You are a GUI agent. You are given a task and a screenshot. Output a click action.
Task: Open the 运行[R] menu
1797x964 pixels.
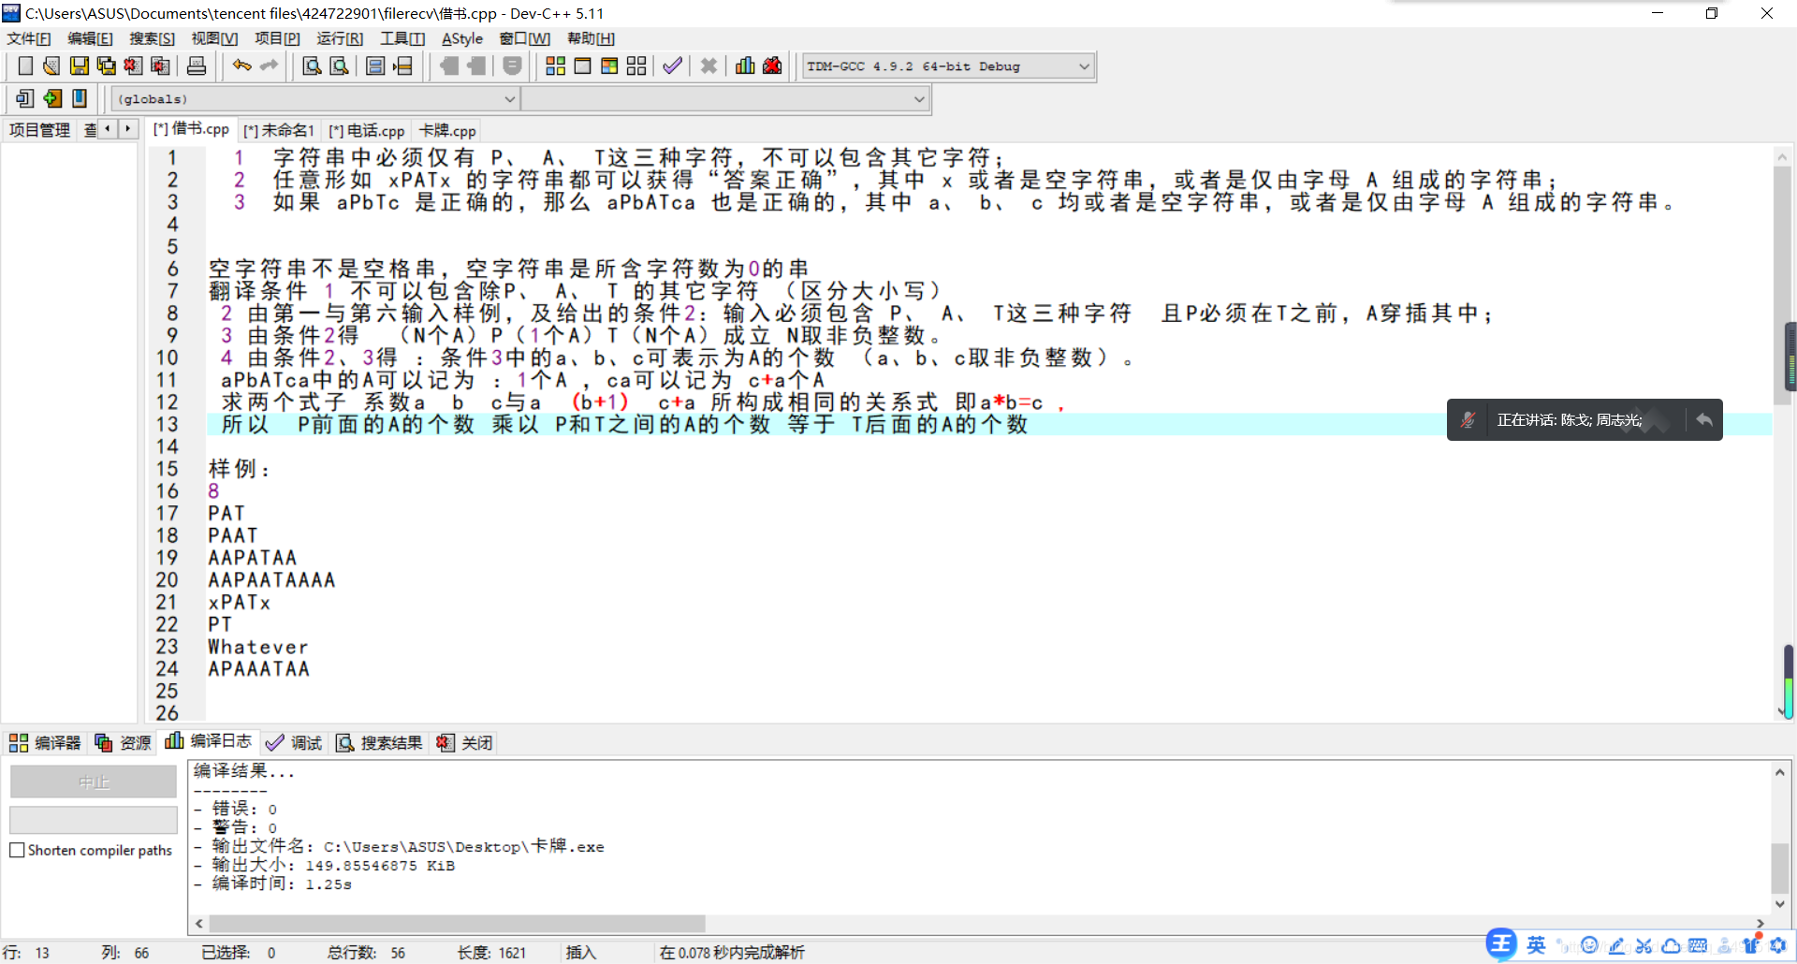pos(340,38)
